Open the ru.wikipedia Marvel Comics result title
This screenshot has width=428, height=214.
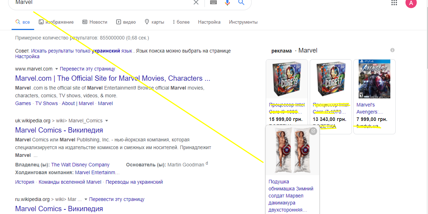59,209
